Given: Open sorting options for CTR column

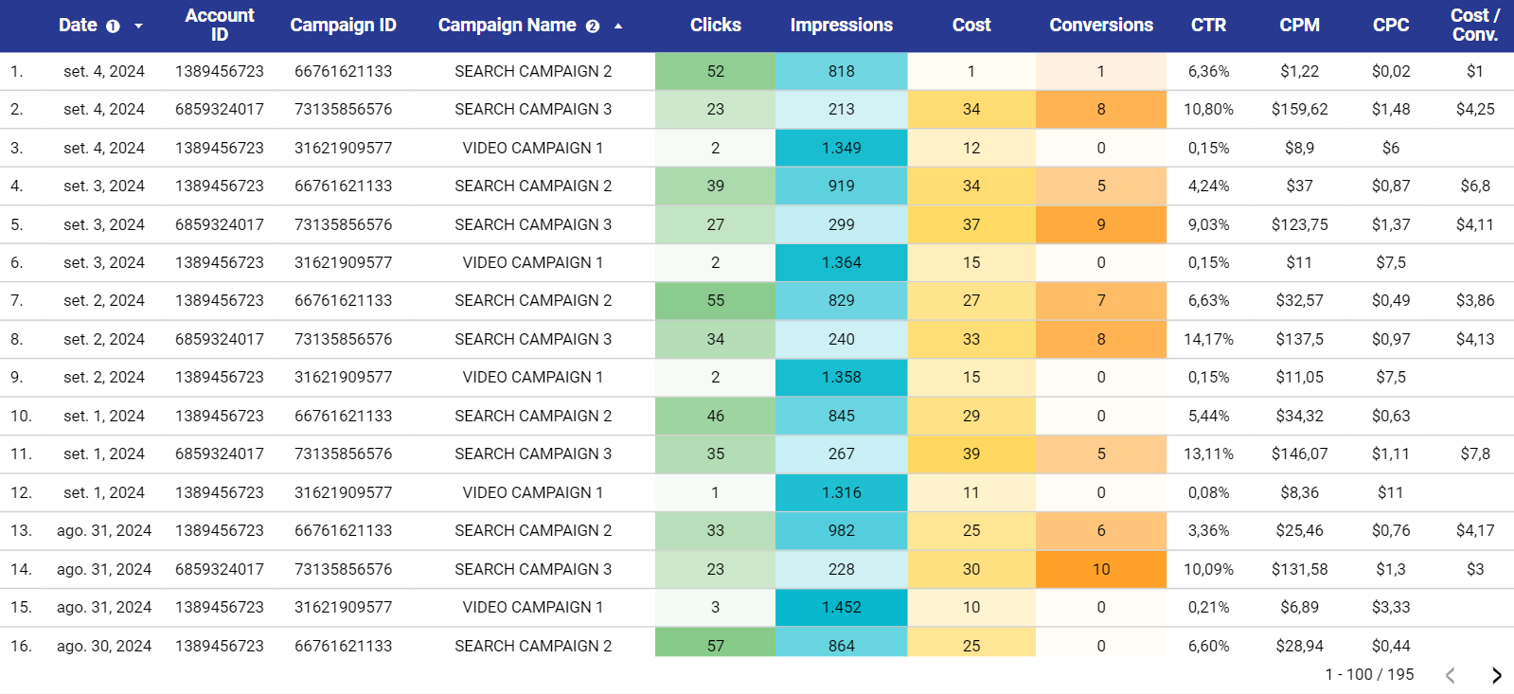Looking at the screenshot, I should [1208, 25].
